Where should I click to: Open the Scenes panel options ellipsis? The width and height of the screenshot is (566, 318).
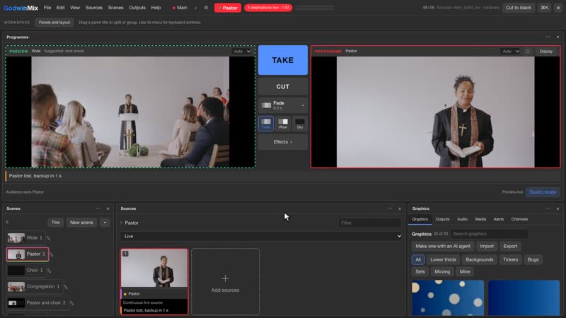click(x=98, y=208)
